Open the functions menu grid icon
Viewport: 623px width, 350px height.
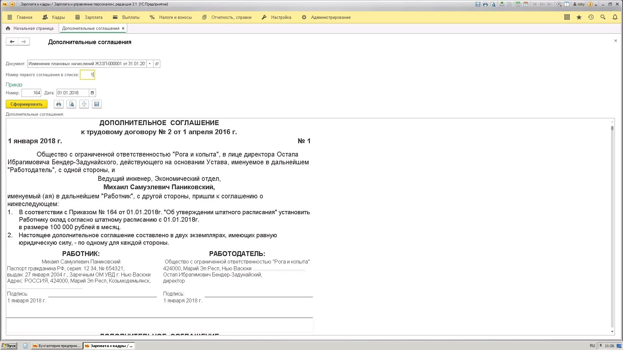tap(567, 17)
